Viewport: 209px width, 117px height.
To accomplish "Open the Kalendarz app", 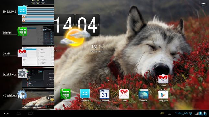I will click(104, 95).
